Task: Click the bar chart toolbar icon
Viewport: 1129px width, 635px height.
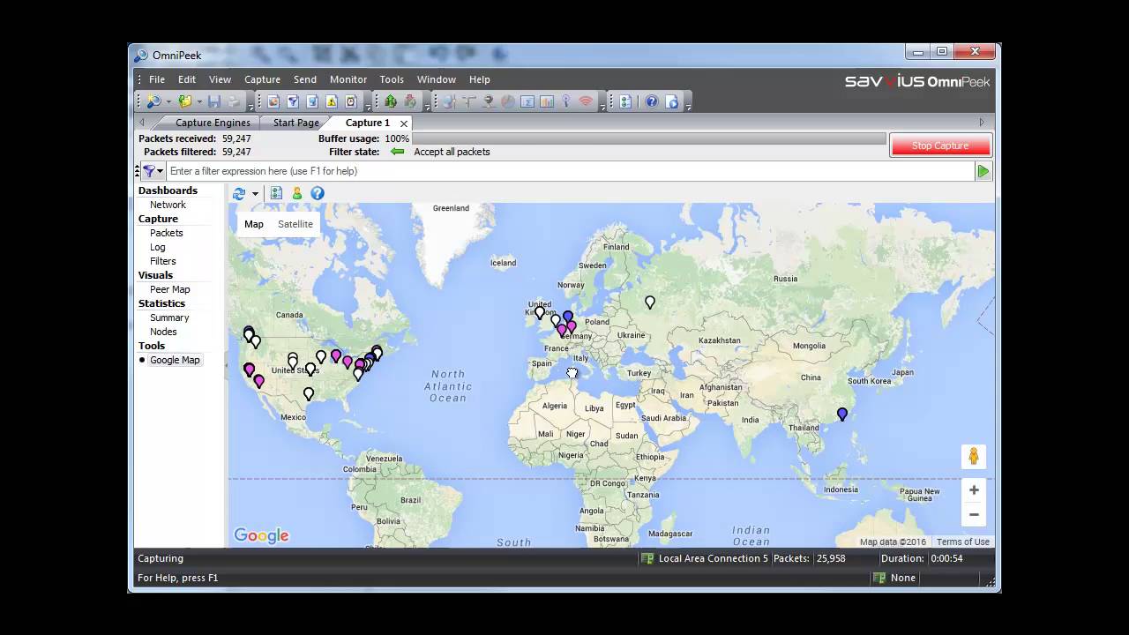Action: tap(547, 101)
